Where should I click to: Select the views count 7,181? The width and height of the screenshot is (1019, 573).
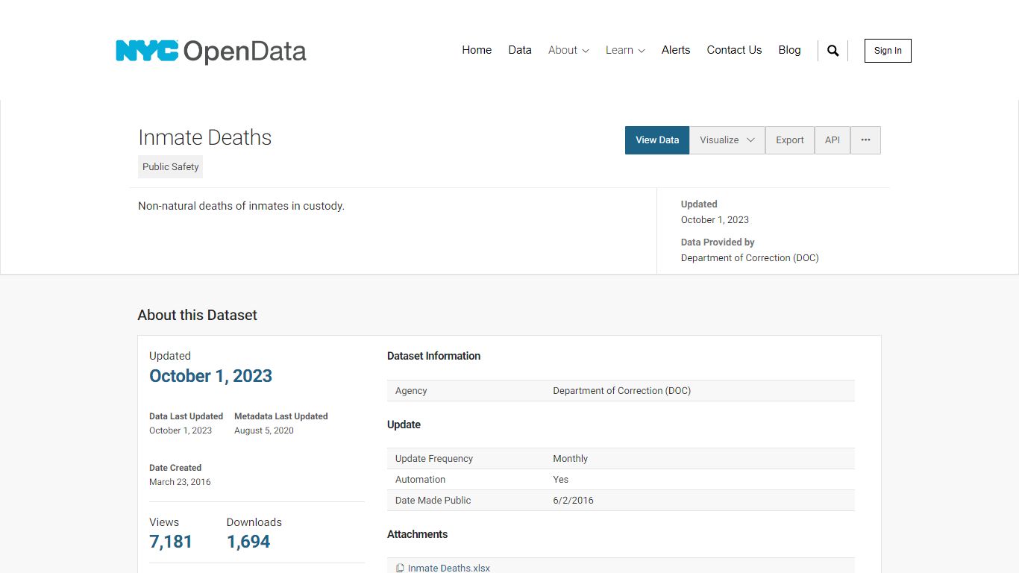tap(171, 542)
